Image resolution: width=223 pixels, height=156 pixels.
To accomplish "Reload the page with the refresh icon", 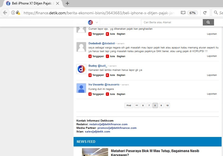I will [x=205, y=13].
